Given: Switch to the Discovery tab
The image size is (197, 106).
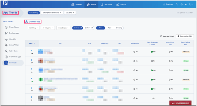Looking at the screenshot, I should pos(106,4).
